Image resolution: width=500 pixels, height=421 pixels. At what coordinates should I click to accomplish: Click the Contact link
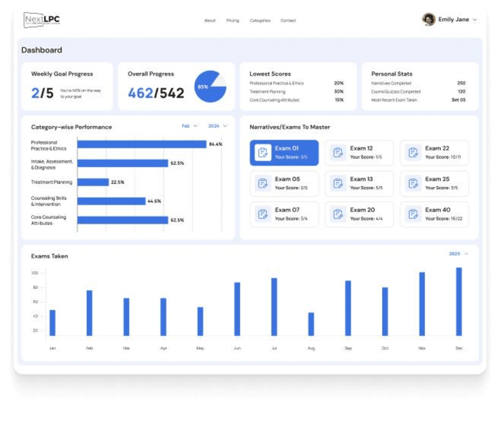click(288, 20)
